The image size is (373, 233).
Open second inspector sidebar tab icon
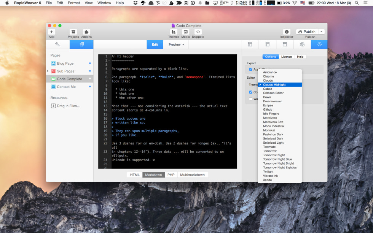[x=267, y=44]
